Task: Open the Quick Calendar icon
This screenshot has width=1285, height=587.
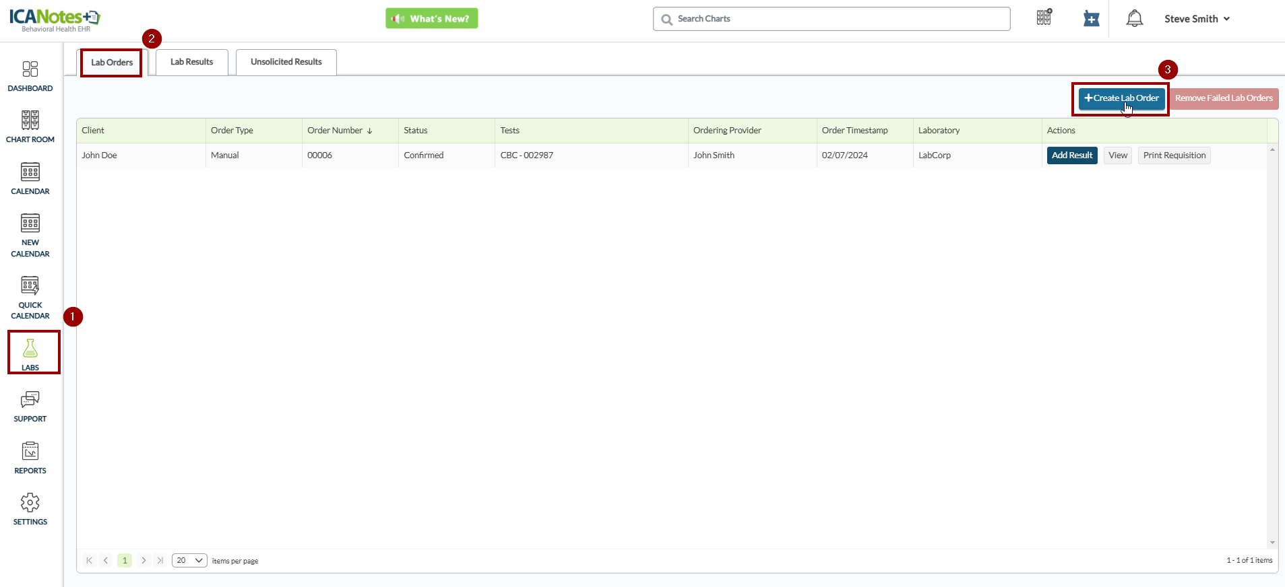Action: 30,287
